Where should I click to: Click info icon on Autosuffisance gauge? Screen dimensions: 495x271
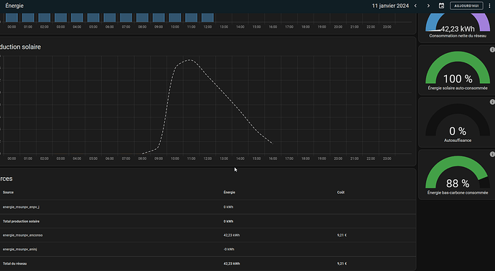pyautogui.click(x=492, y=102)
